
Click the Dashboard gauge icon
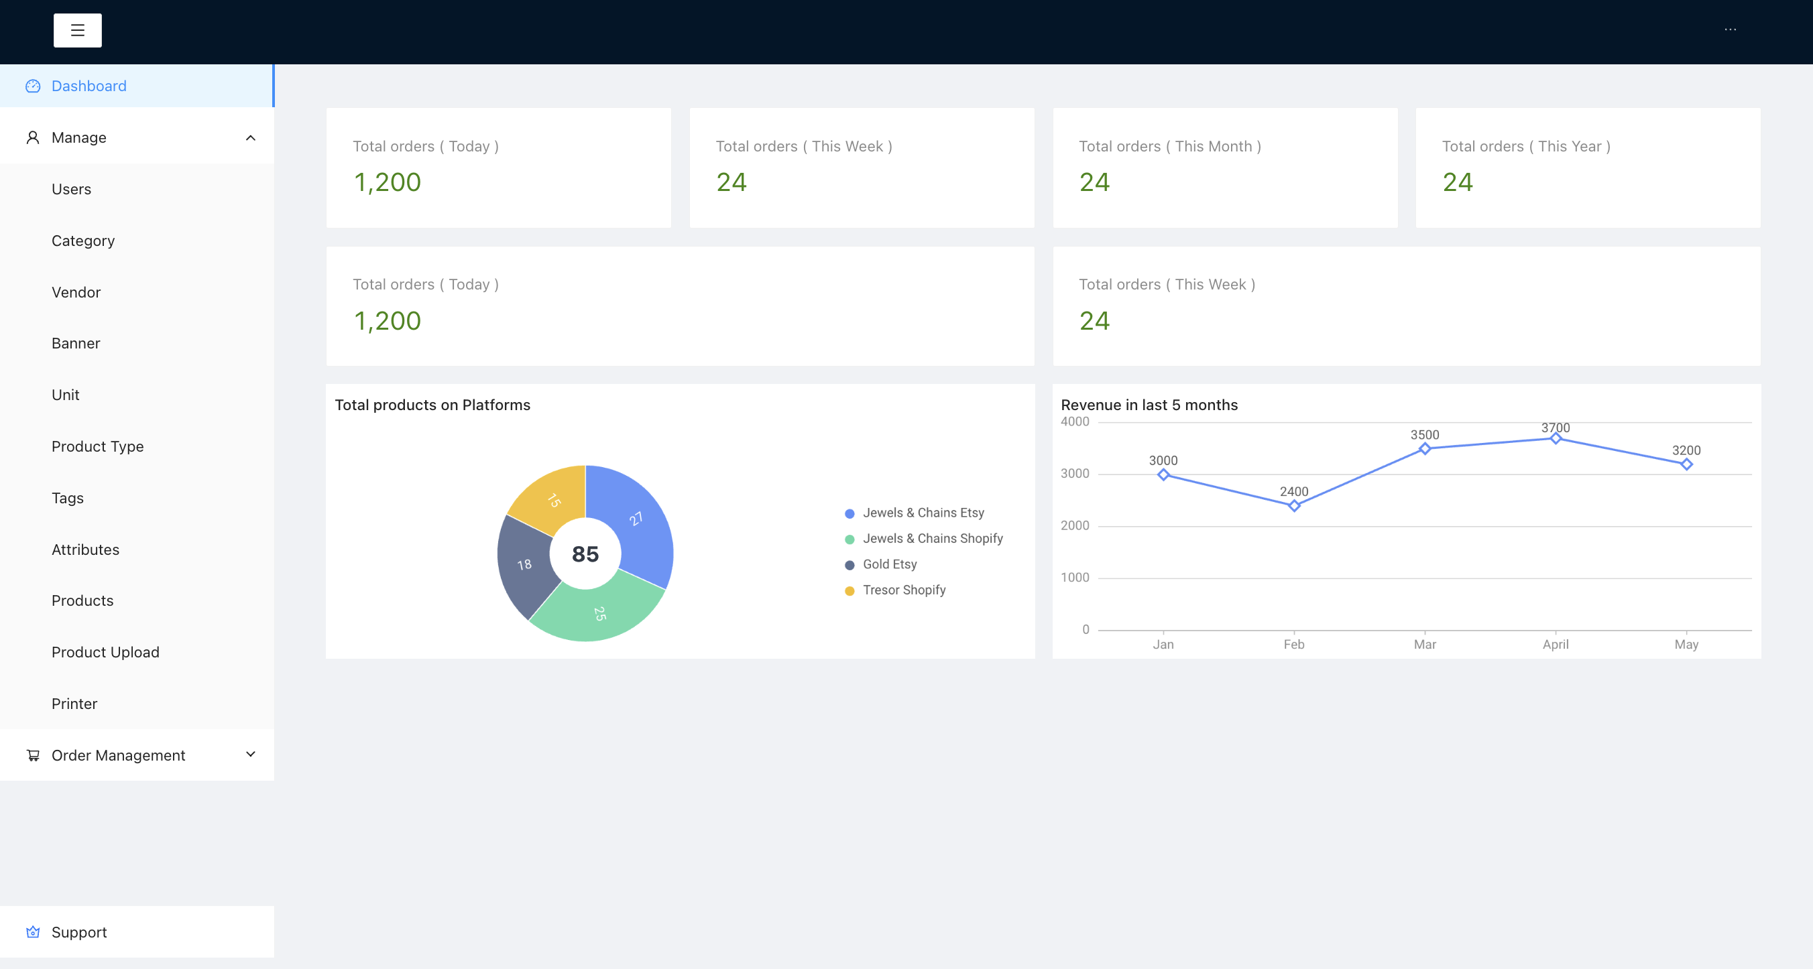pyautogui.click(x=33, y=86)
